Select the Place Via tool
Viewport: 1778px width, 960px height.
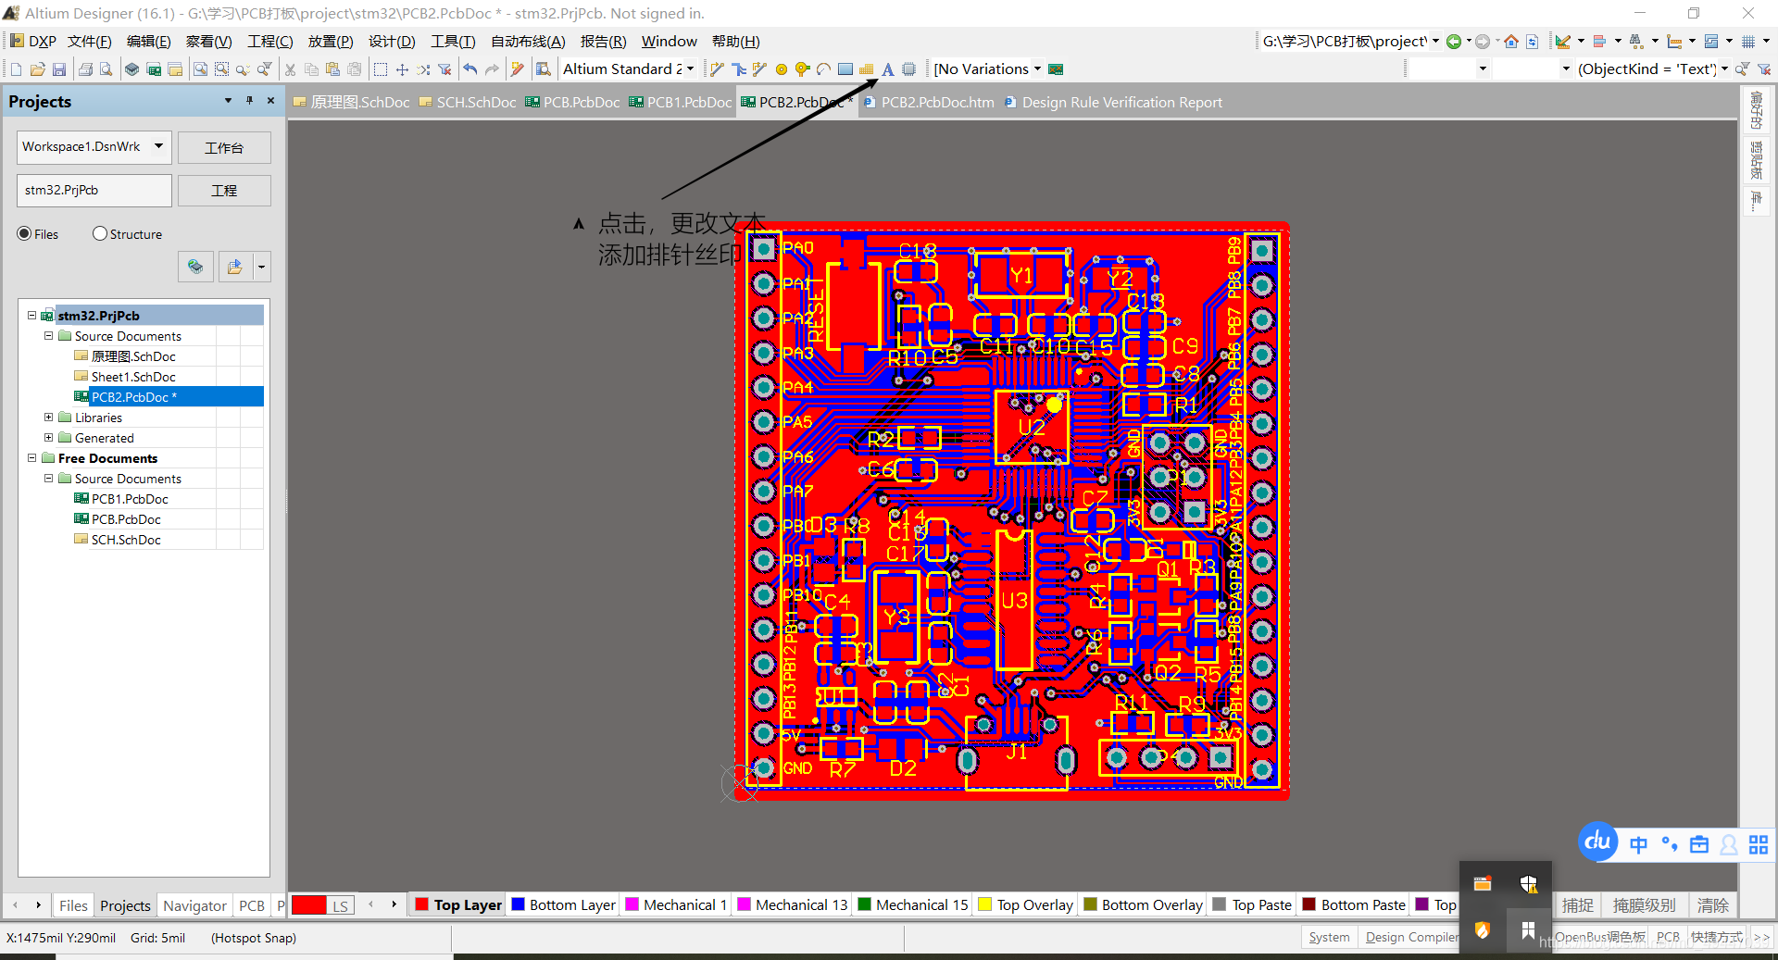802,69
